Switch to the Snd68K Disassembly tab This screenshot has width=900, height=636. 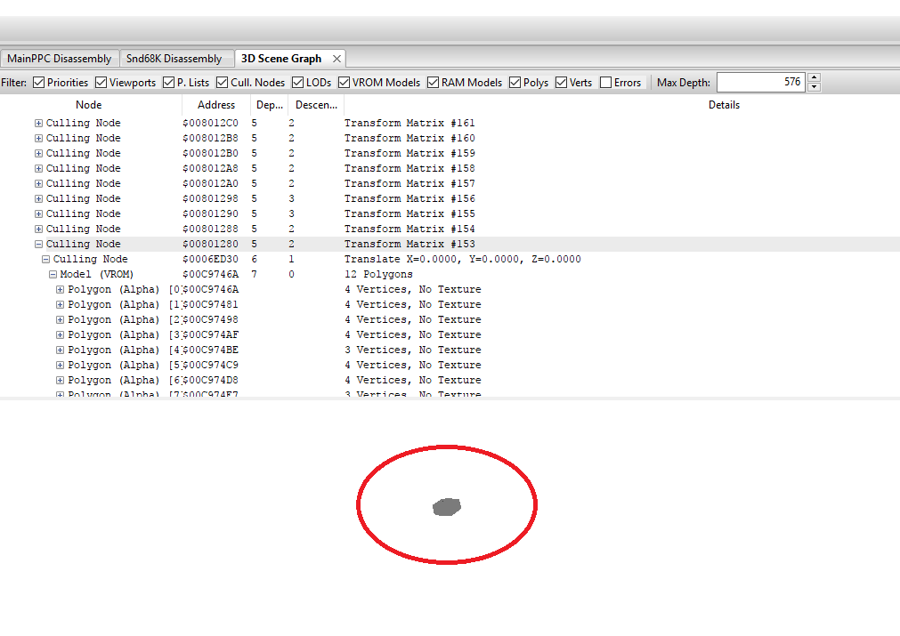174,59
